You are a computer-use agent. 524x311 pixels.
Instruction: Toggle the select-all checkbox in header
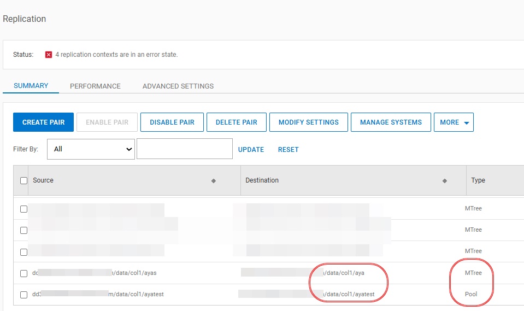point(23,180)
